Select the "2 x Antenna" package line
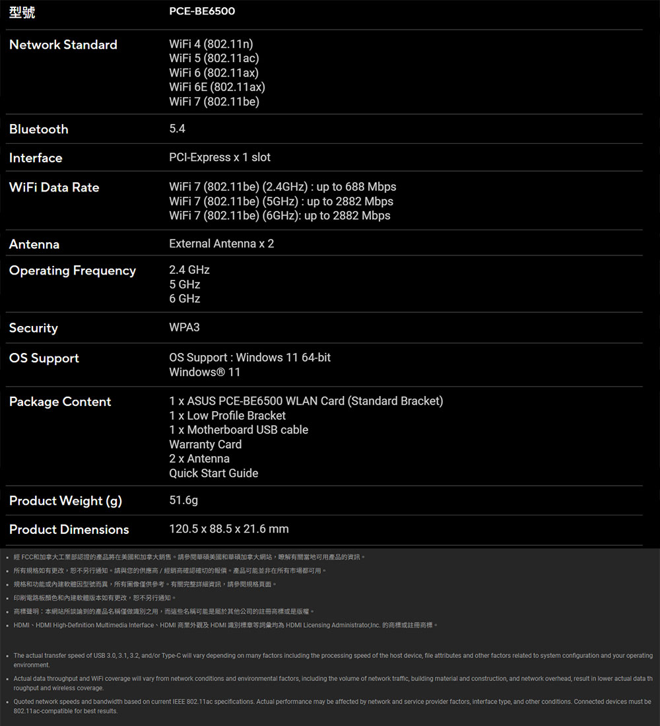 [x=199, y=459]
